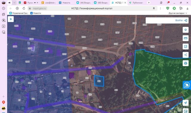Screen dimensions: 191x113
Task: Switch to the Новость tab
Action: click(65, 3)
